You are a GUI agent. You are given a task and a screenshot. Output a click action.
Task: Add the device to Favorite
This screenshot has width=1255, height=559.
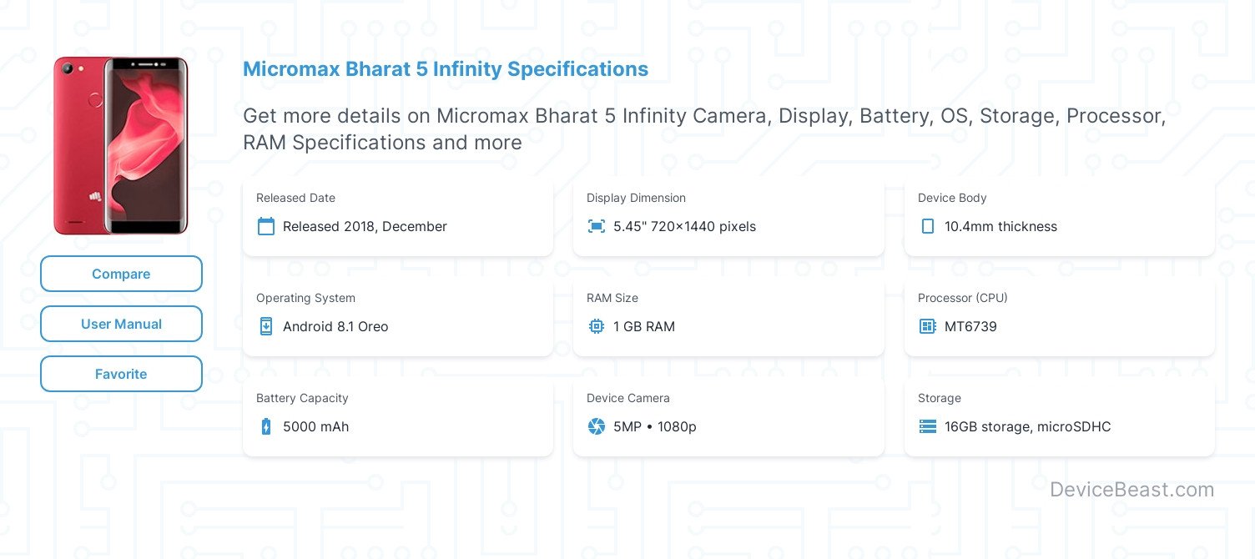click(121, 374)
